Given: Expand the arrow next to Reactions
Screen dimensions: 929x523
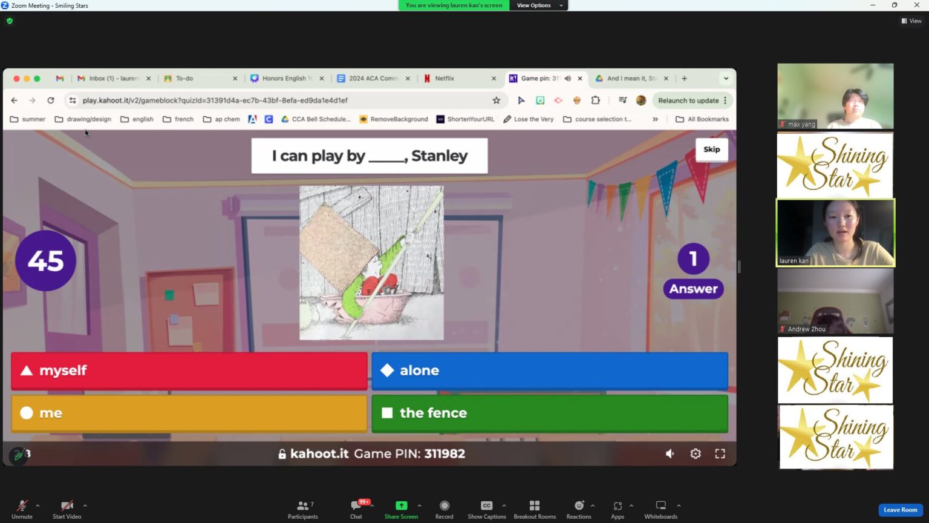Looking at the screenshot, I should [592, 505].
